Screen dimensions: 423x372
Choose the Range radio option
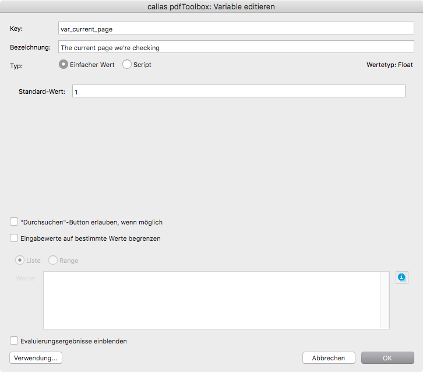tap(53, 260)
